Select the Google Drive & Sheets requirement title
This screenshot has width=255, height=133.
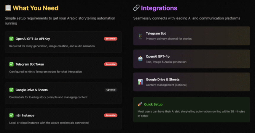pos(31,90)
